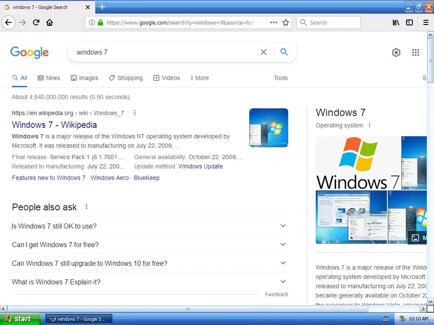Select the Firefox taskbar button
Viewport: 434px width, 325px height.
click(78, 319)
